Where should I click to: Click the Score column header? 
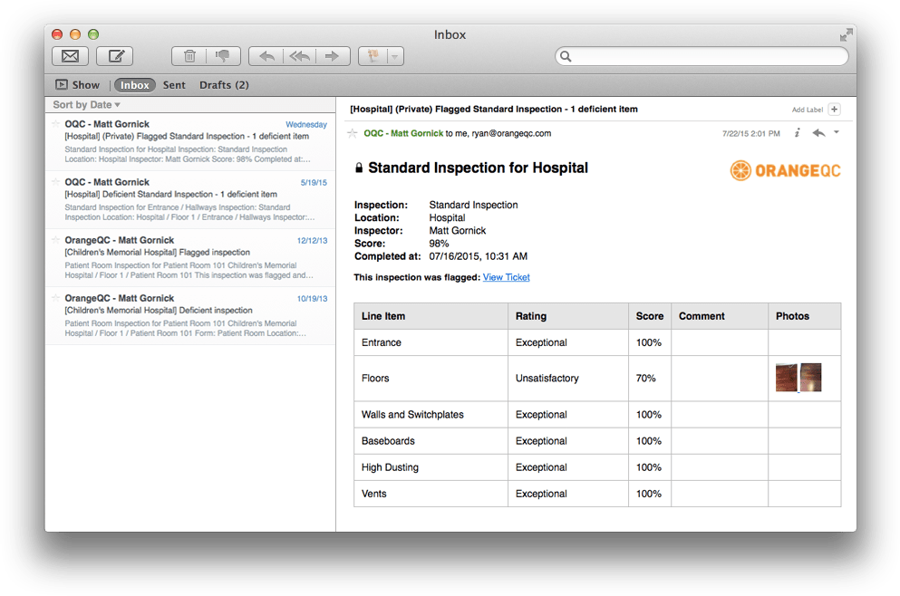pos(649,316)
